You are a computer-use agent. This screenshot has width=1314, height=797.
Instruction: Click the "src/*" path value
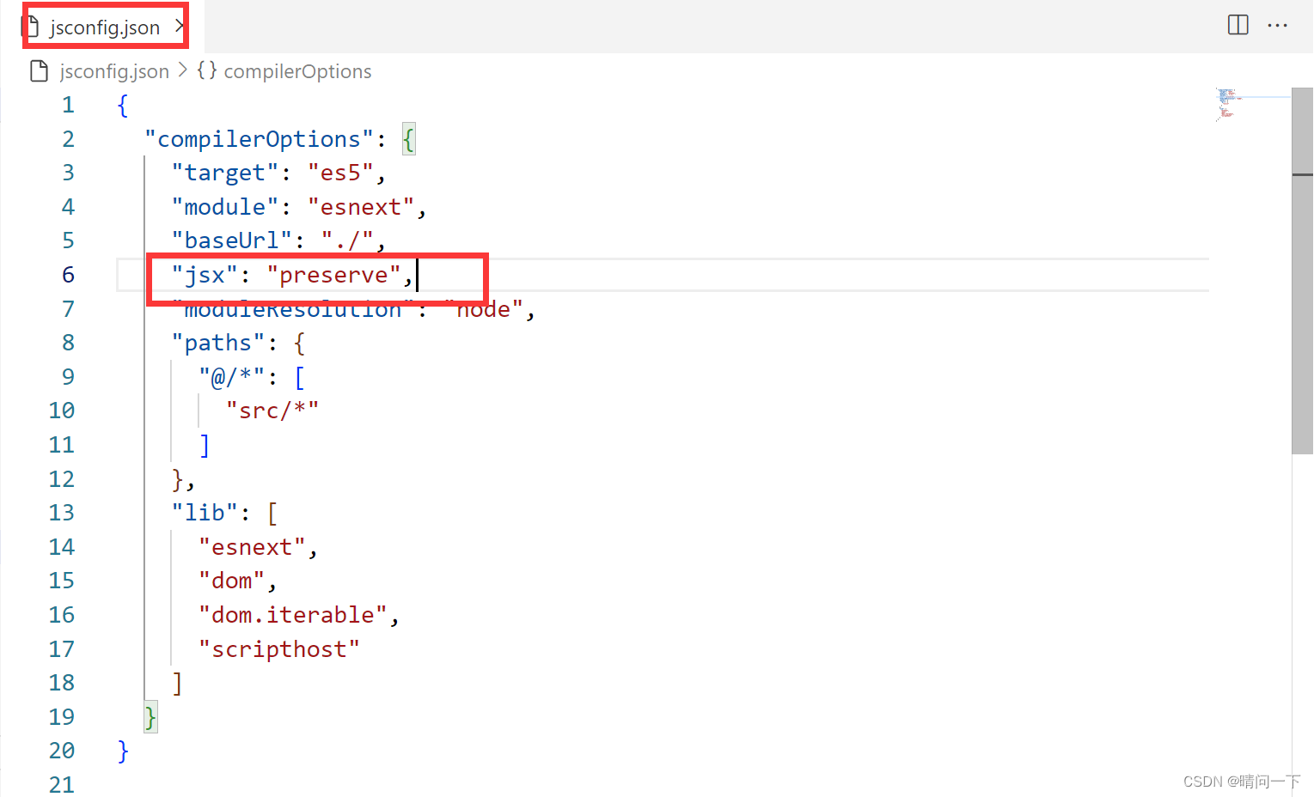click(x=272, y=411)
